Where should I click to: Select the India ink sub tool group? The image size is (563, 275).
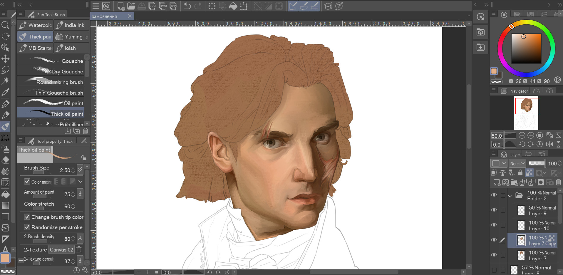point(71,25)
